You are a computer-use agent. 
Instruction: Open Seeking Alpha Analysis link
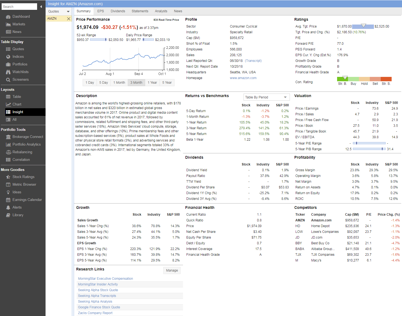[x=95, y=302]
